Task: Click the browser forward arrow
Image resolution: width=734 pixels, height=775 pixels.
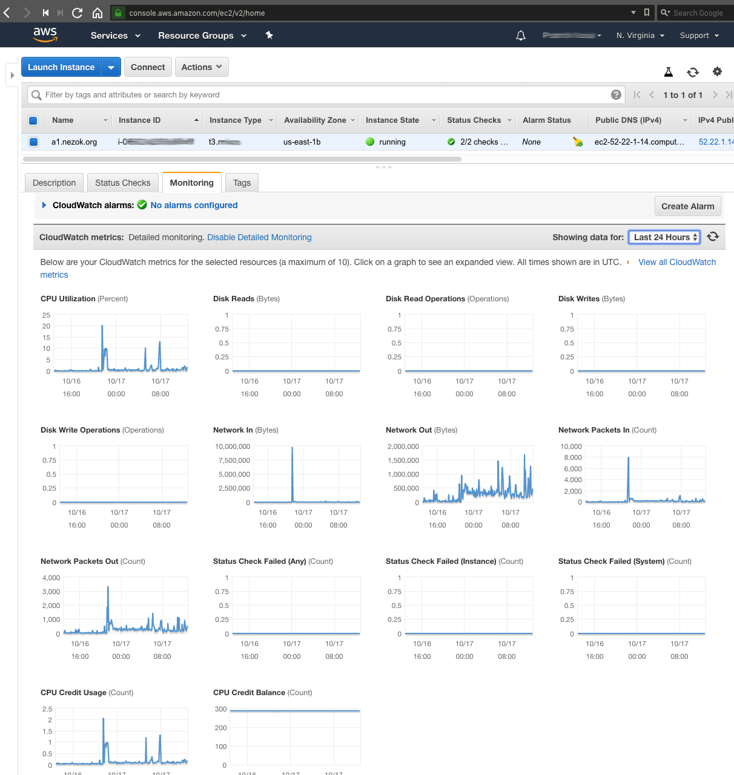Action: click(x=27, y=13)
